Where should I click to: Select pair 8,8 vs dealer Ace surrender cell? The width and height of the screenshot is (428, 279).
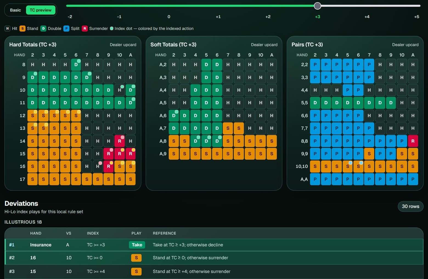click(413, 141)
